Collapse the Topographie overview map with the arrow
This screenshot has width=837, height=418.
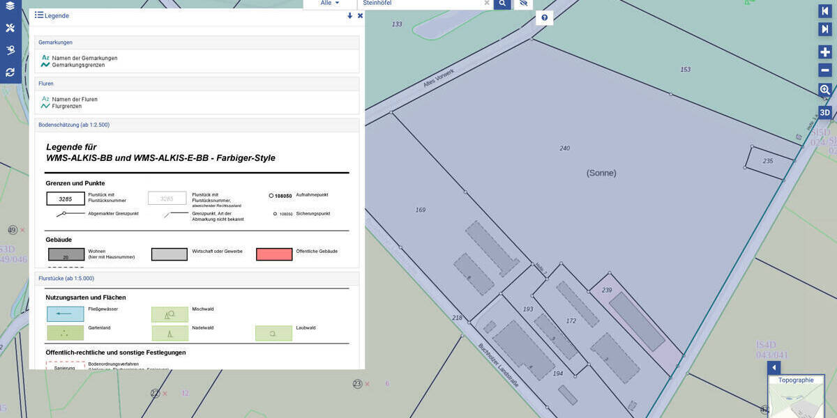pyautogui.click(x=774, y=368)
